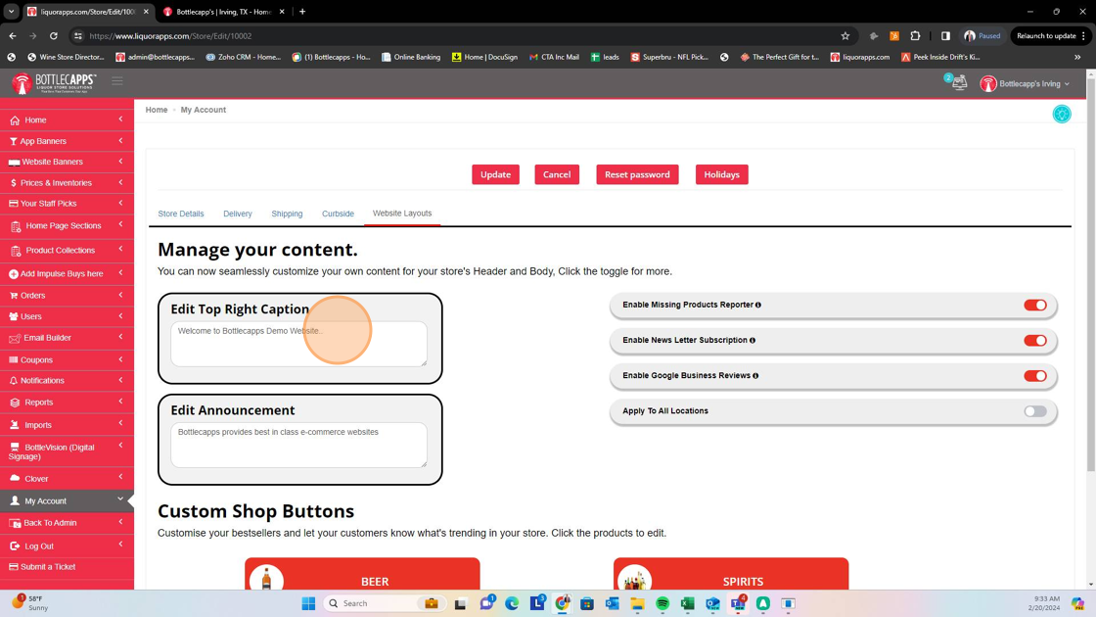Image resolution: width=1096 pixels, height=617 pixels.
Task: Open the Windows Start menu
Action: (308, 603)
